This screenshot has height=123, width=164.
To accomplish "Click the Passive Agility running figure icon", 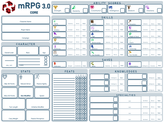I will [x=37, y=77].
